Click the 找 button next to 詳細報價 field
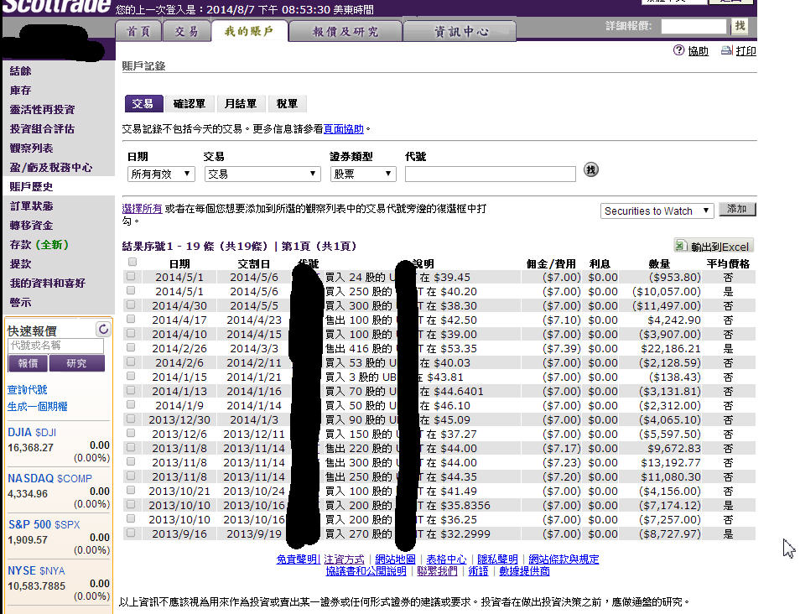The height and width of the screenshot is (614, 800). point(740,25)
